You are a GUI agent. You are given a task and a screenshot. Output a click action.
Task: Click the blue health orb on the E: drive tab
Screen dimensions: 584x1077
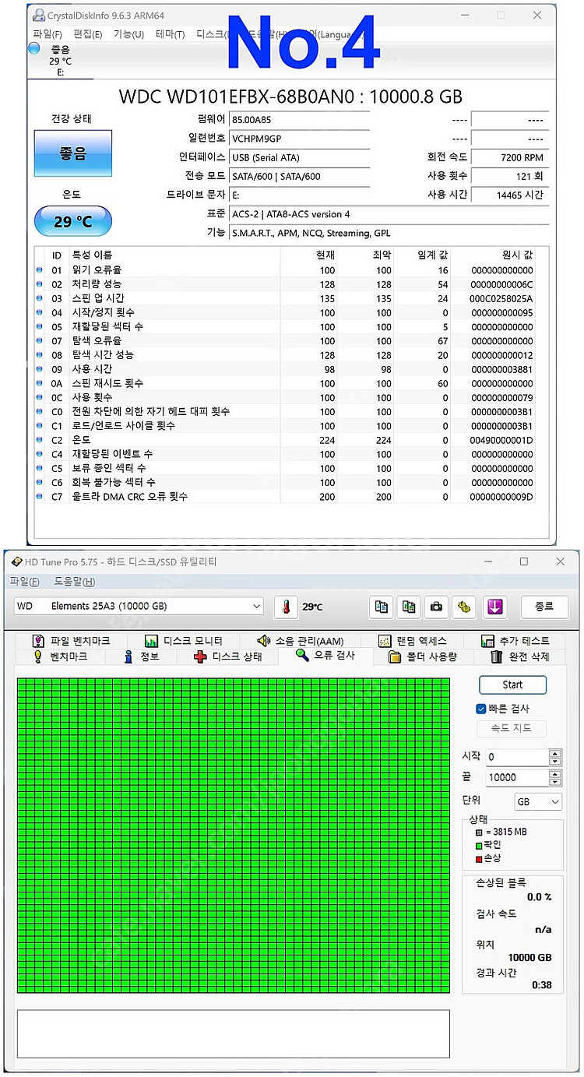pyautogui.click(x=33, y=48)
